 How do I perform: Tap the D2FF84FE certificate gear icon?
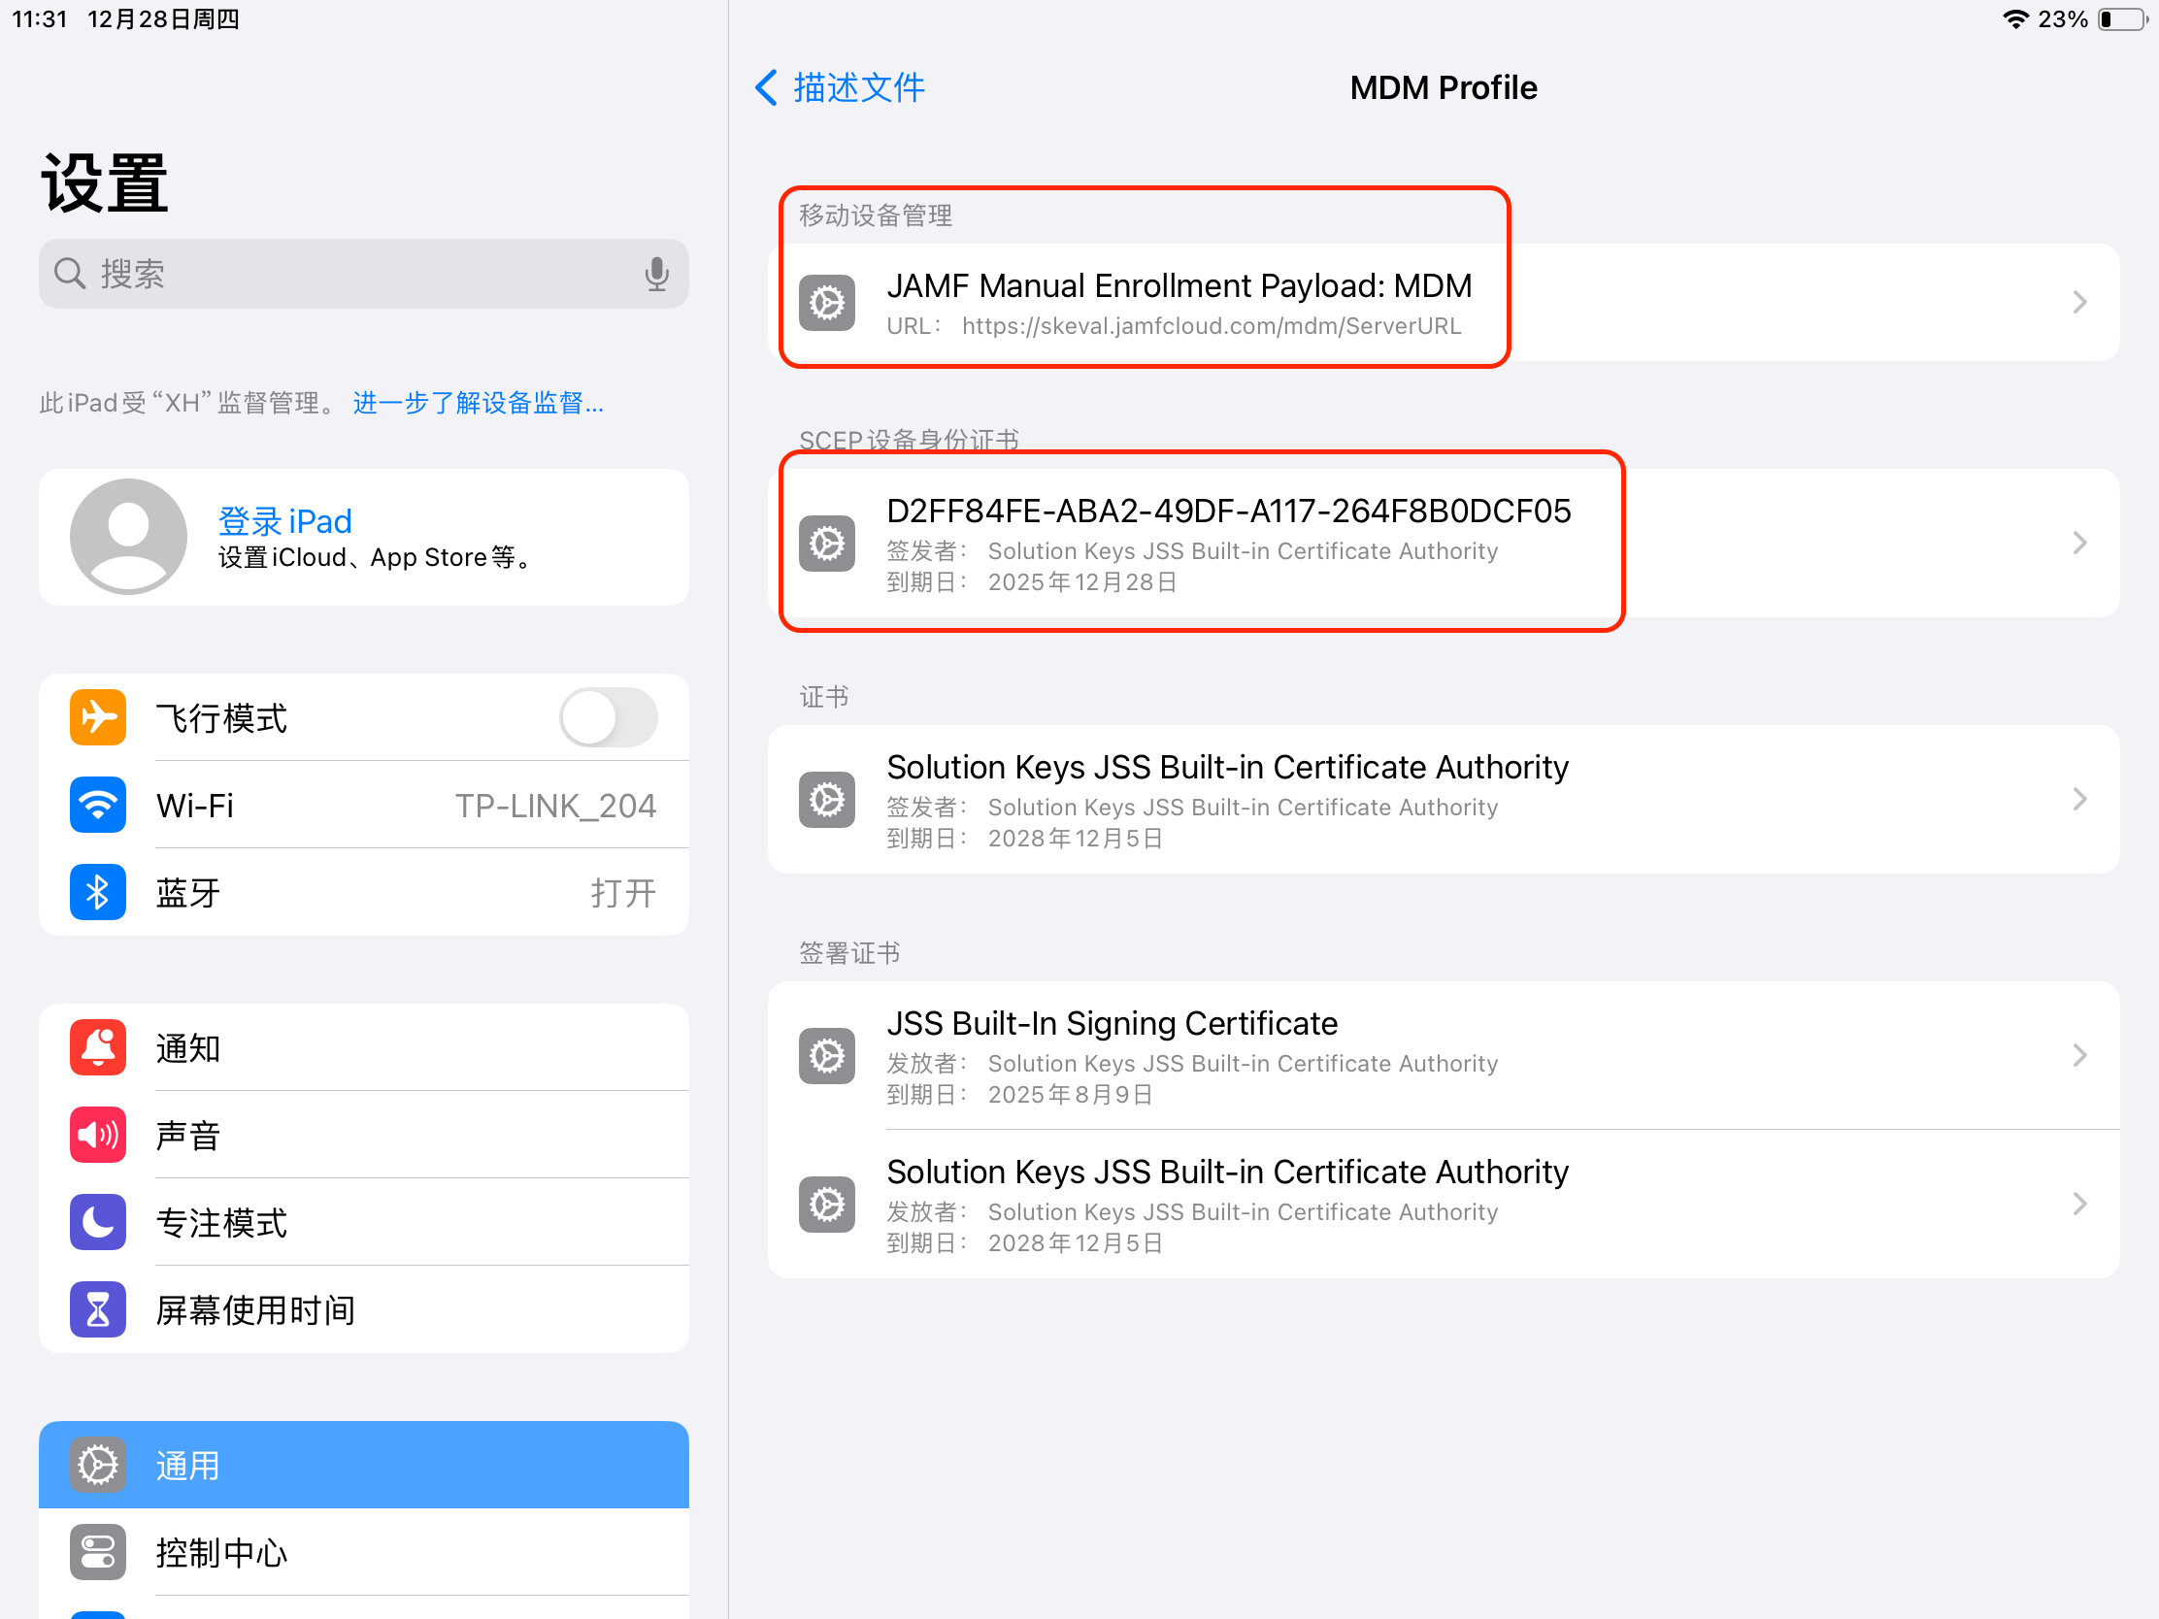tap(827, 544)
